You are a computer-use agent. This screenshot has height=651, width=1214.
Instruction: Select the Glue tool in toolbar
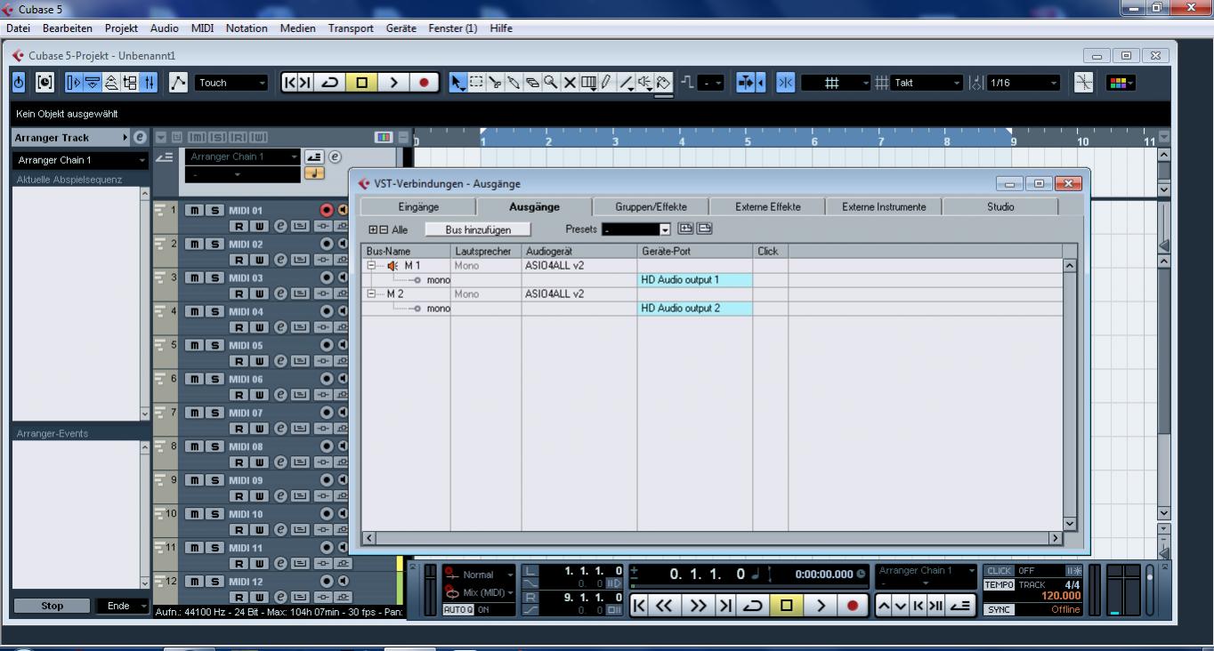(x=514, y=83)
